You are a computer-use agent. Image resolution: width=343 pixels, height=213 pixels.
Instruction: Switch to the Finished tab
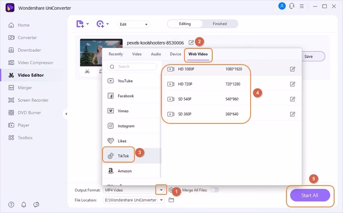click(220, 24)
